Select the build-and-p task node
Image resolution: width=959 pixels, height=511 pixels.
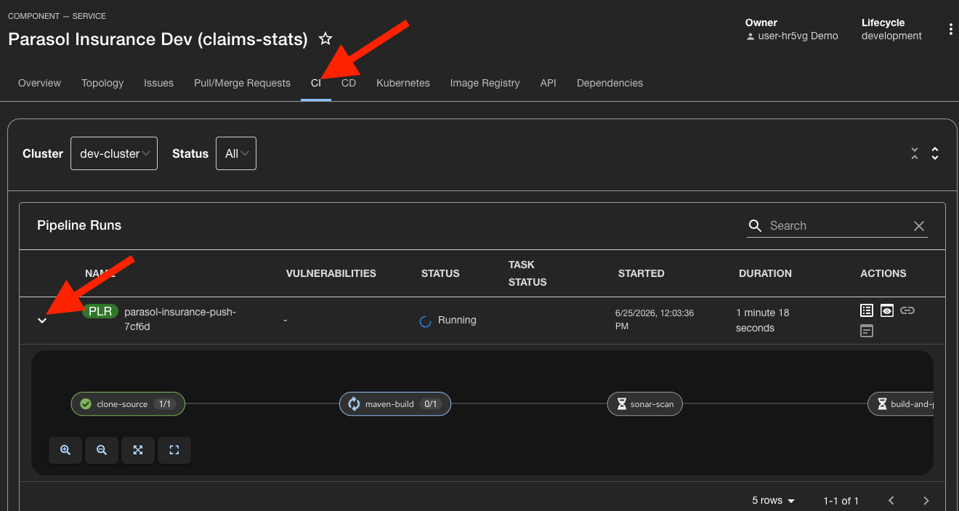[x=901, y=403]
